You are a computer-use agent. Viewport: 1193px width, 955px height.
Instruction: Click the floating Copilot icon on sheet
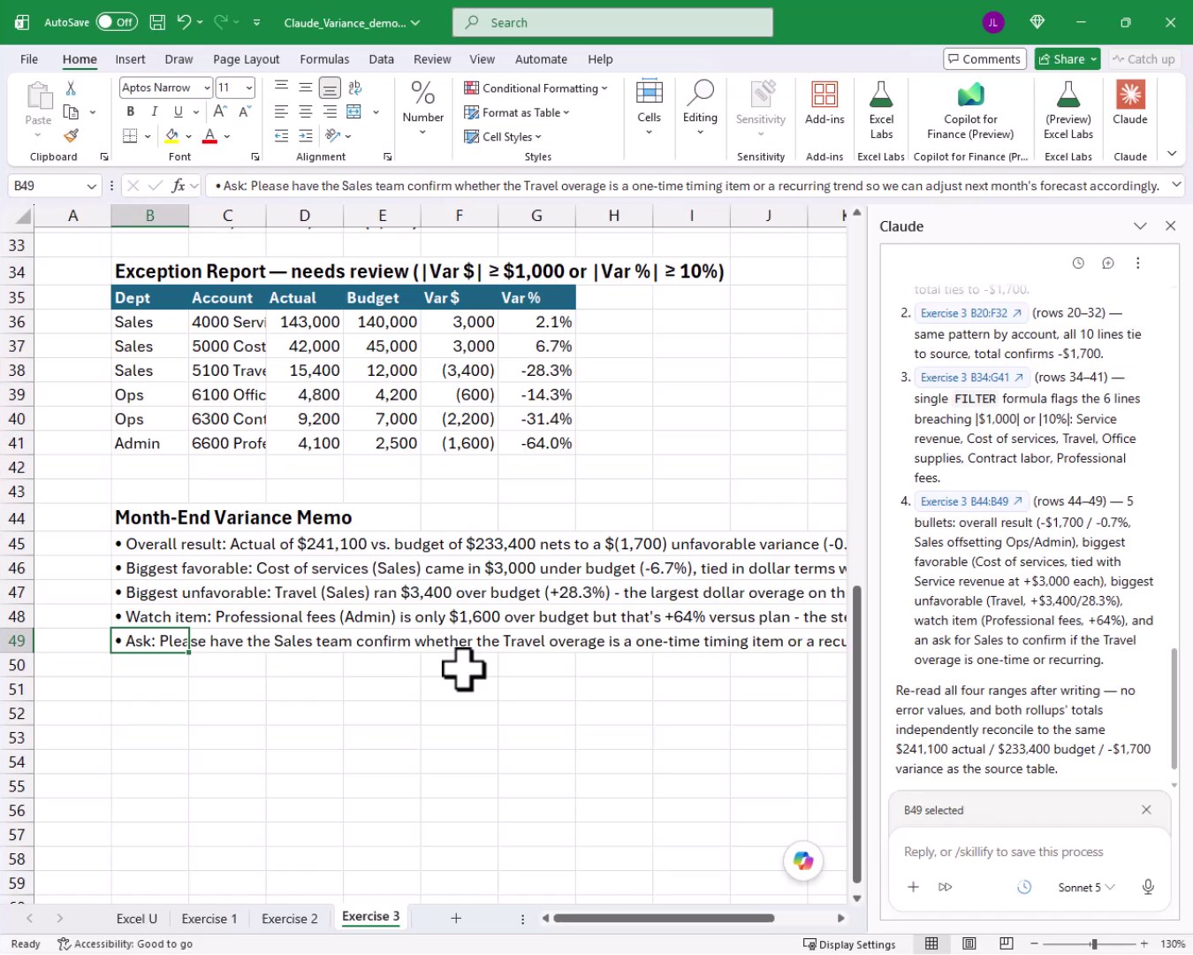[x=803, y=860]
